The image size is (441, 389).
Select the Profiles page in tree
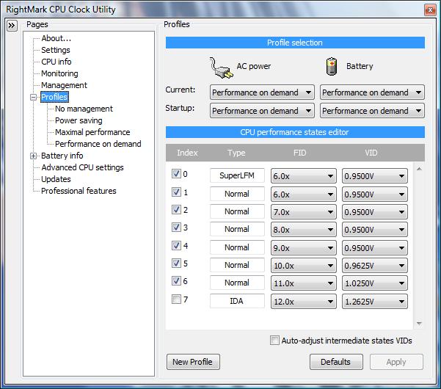(54, 97)
